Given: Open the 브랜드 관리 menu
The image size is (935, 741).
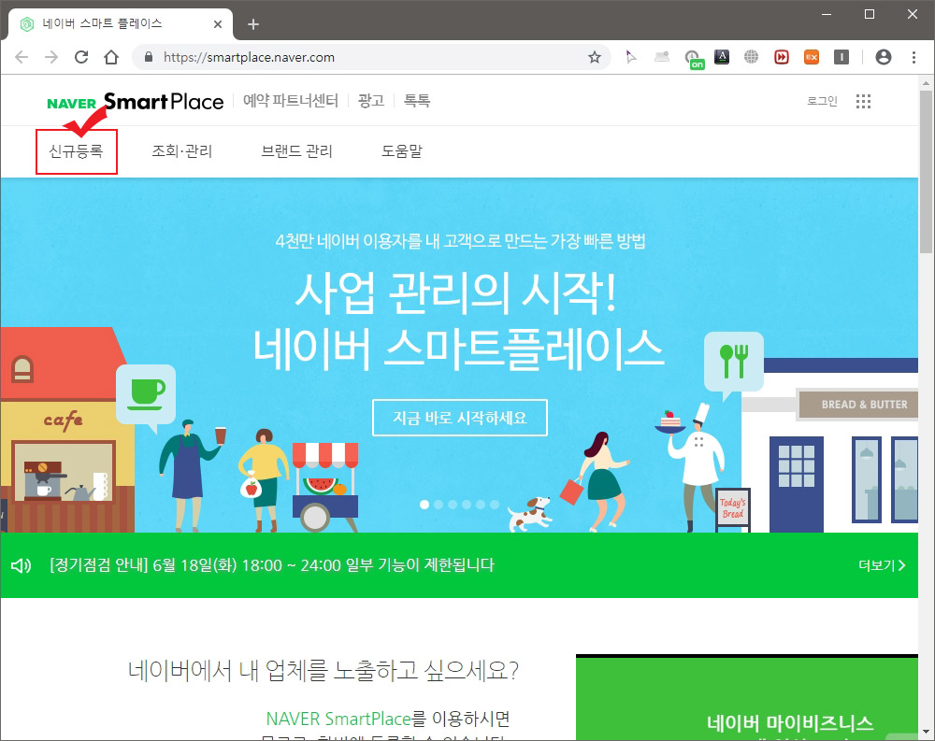Looking at the screenshot, I should pos(296,151).
